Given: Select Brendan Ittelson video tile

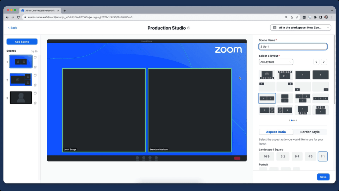Looking at the screenshot, I should pyautogui.click(x=190, y=110).
